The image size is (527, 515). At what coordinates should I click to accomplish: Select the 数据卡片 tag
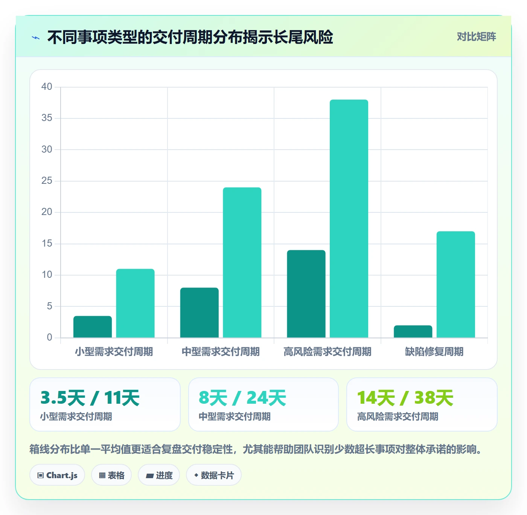click(213, 475)
